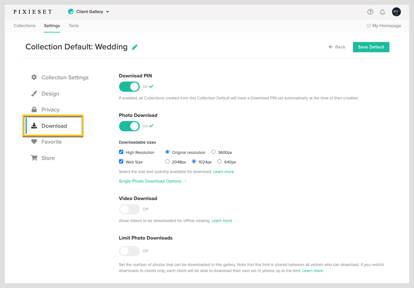Open the help question mark icon
The height and width of the screenshot is (288, 414).
click(x=370, y=12)
